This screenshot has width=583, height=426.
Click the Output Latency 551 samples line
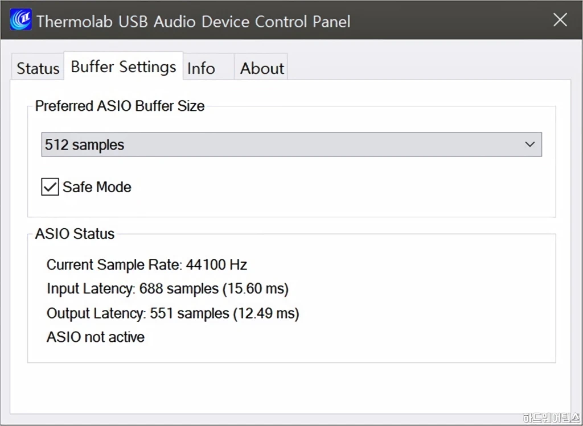tap(173, 313)
